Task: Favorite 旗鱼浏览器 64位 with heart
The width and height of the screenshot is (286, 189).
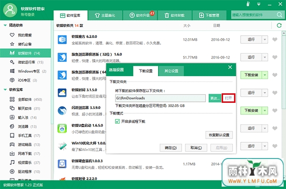Action: pos(275,75)
